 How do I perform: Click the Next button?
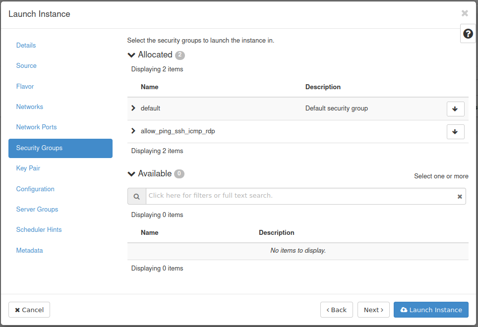[x=373, y=310]
